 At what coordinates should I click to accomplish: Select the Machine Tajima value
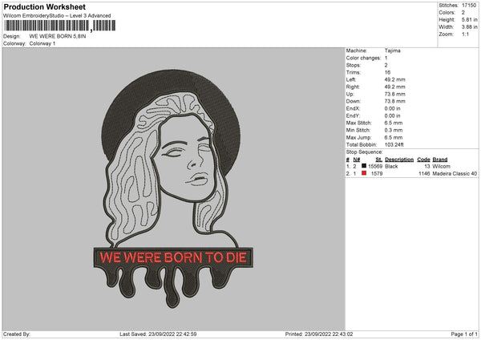point(392,51)
